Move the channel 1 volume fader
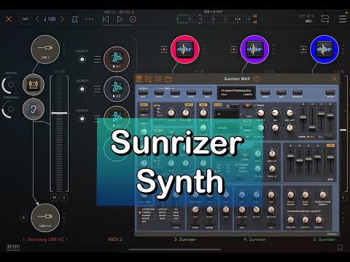The height and width of the screenshot is (262, 350). [59, 113]
